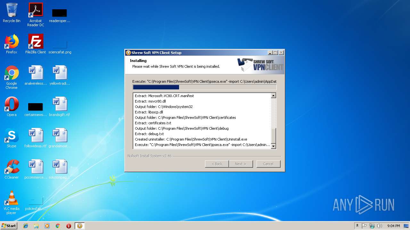Viewport: 410px width, 230px height.
Task: Select log line 'Extract: msvcr80.dll'
Action: coord(150,101)
